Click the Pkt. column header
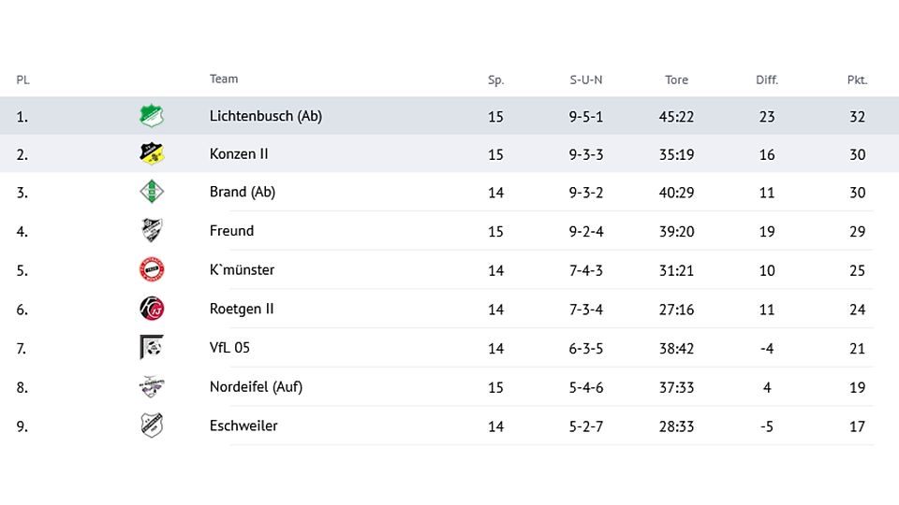Image resolution: width=899 pixels, height=505 pixels. (857, 80)
